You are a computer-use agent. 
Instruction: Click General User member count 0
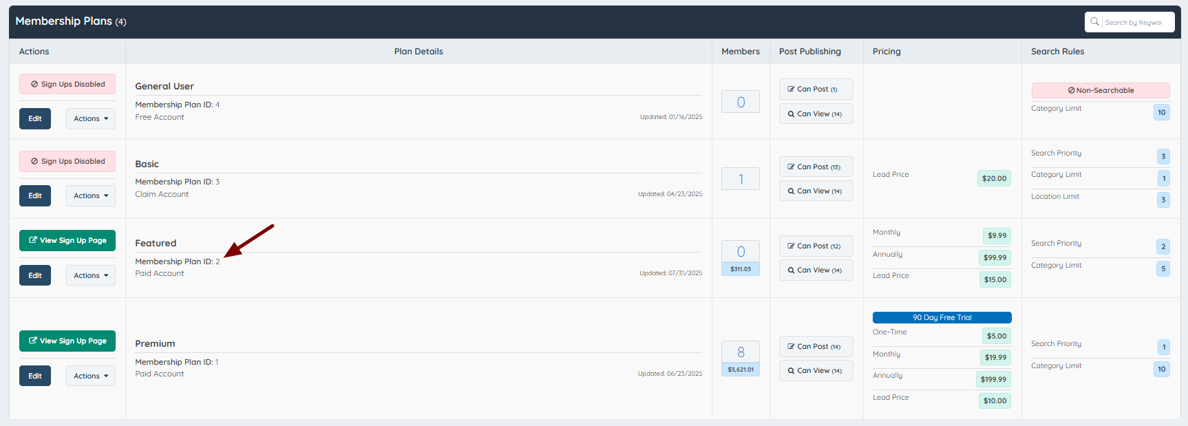coord(741,102)
